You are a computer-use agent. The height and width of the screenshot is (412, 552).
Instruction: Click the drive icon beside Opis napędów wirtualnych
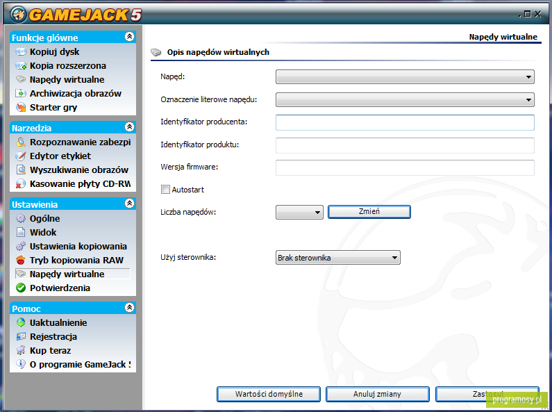point(156,53)
